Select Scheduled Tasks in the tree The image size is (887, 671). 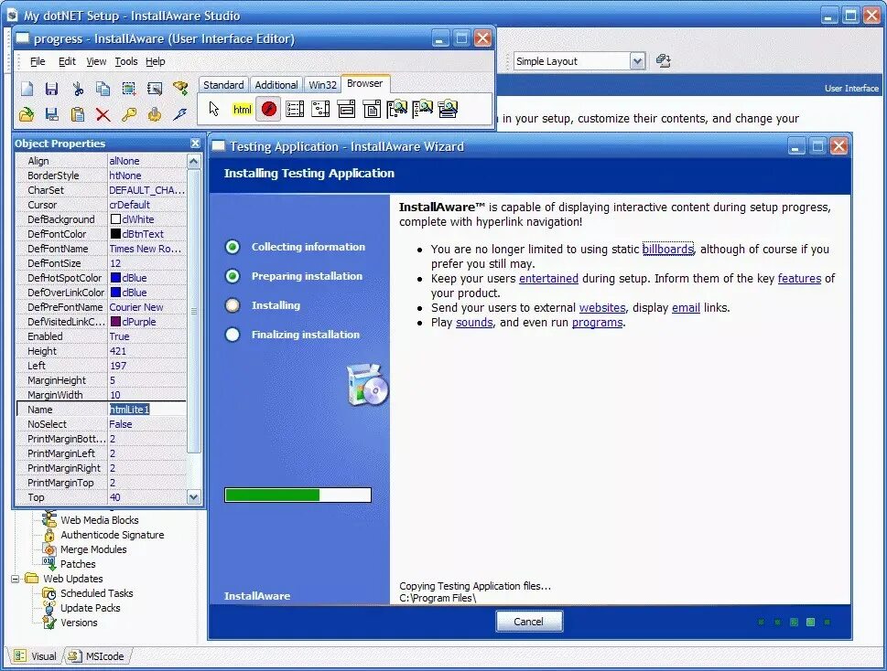coord(97,593)
